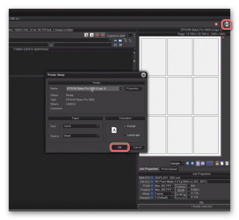Click the padlock icon below the preview
This screenshot has height=220, width=239.
pyautogui.click(x=217, y=163)
